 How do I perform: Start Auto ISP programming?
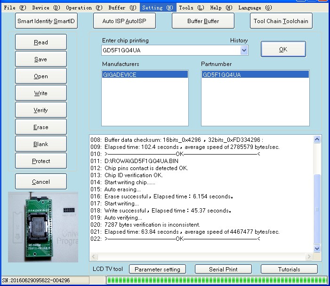pyautogui.click(x=124, y=21)
